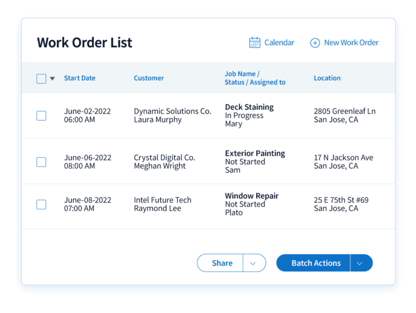
Task: Click the Batch Actions button
Action: 313,263
